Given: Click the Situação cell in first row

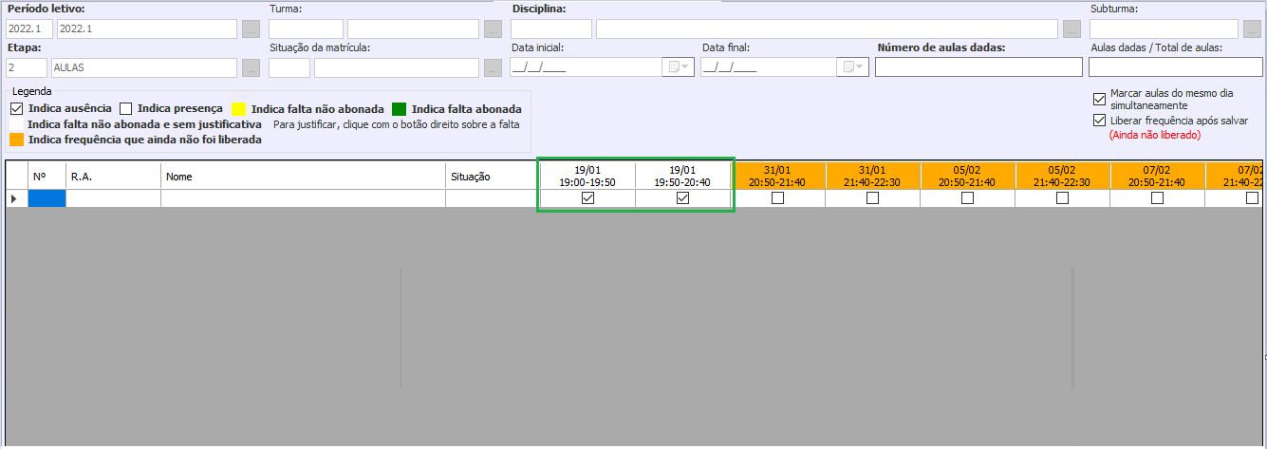Looking at the screenshot, I should point(492,198).
